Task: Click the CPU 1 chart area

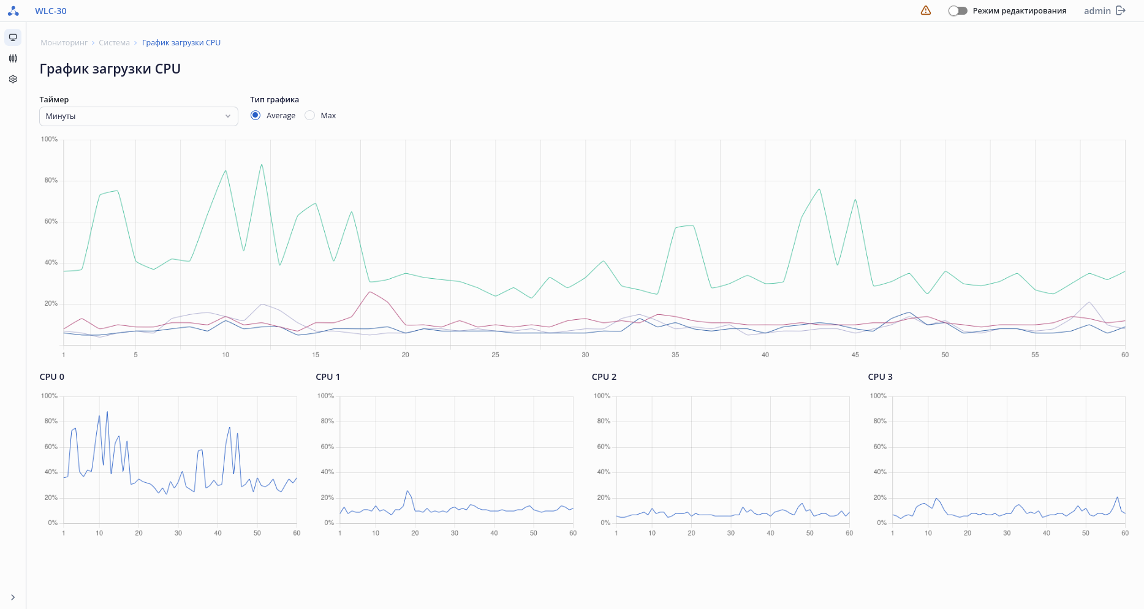Action: (456, 460)
